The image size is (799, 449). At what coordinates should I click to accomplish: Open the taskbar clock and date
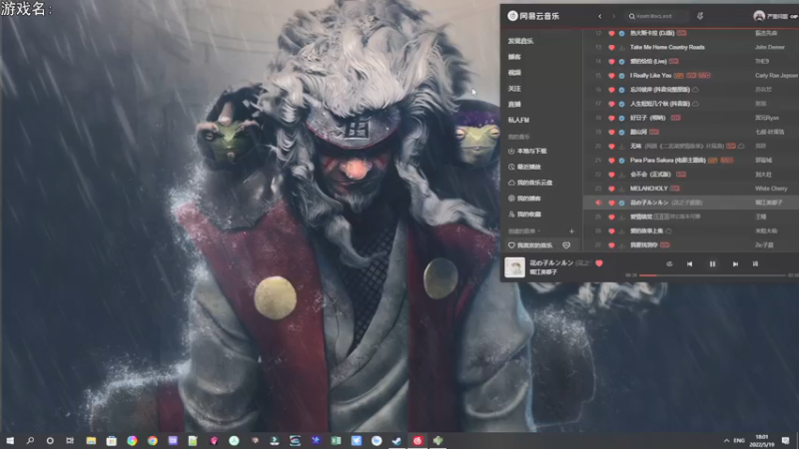[x=762, y=440]
